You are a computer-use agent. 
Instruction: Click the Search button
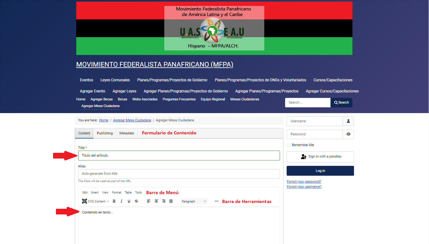click(342, 103)
